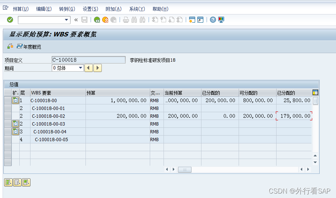The width and height of the screenshot is (336, 198).
Task: Open the 预算(U) menu
Action: pos(20,9)
